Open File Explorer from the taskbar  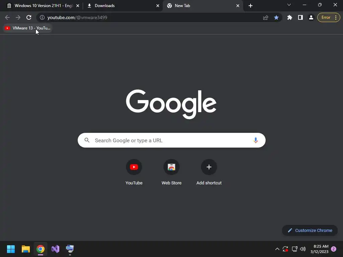25,249
